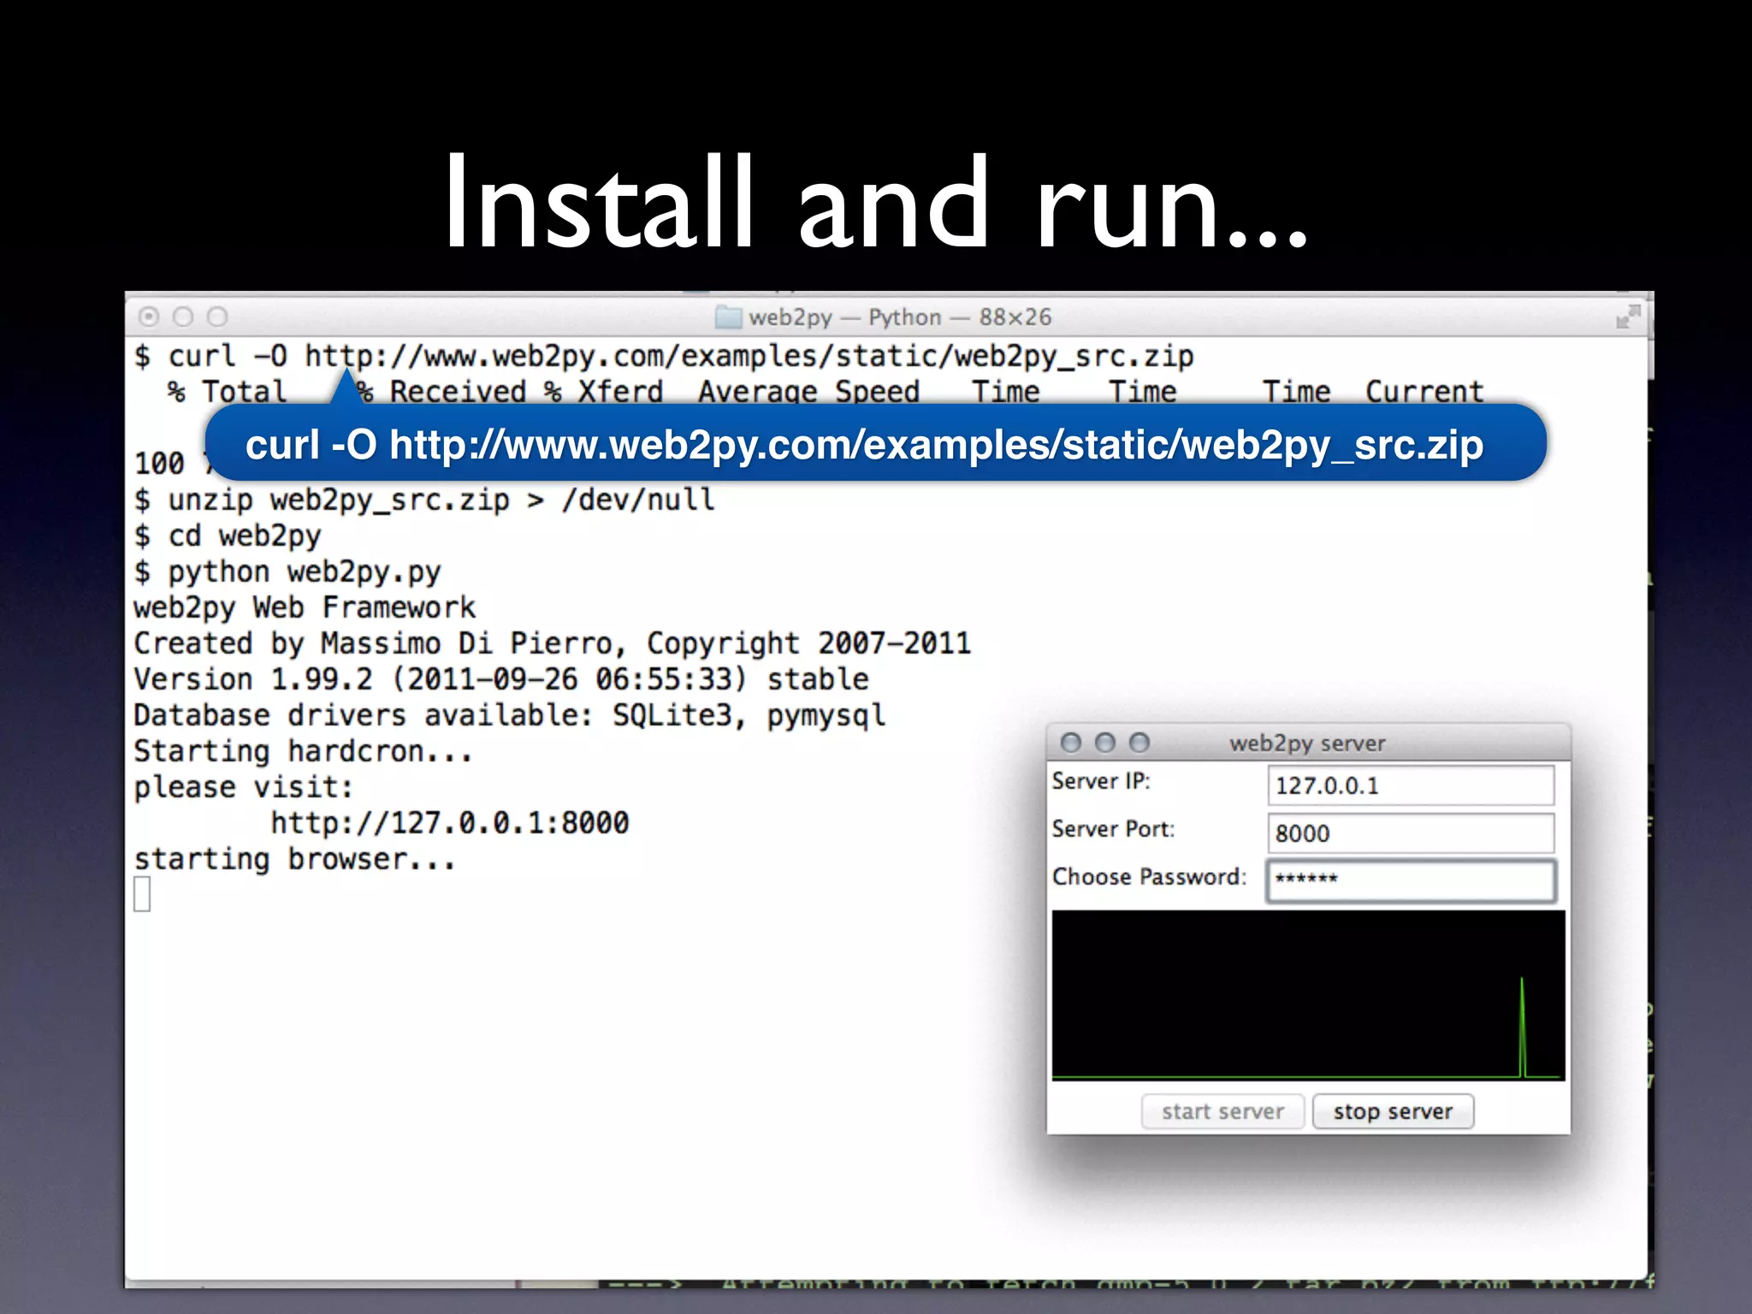Click the disabled start server button
The width and height of the screenshot is (1752, 1314).
pos(1222,1111)
